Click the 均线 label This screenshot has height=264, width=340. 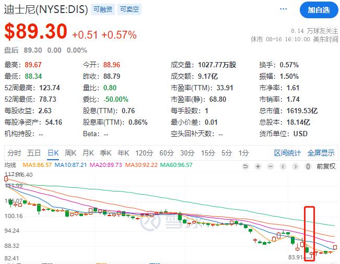pyautogui.click(x=10, y=165)
